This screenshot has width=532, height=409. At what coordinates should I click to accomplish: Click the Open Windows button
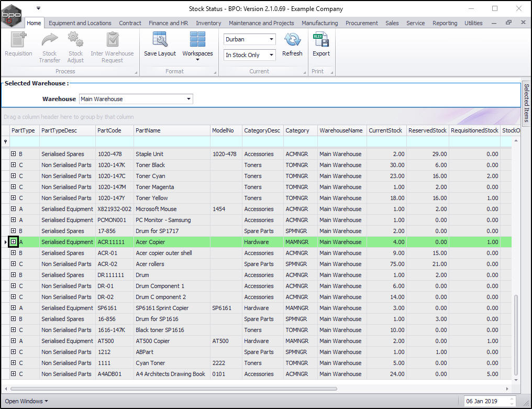coord(26,401)
